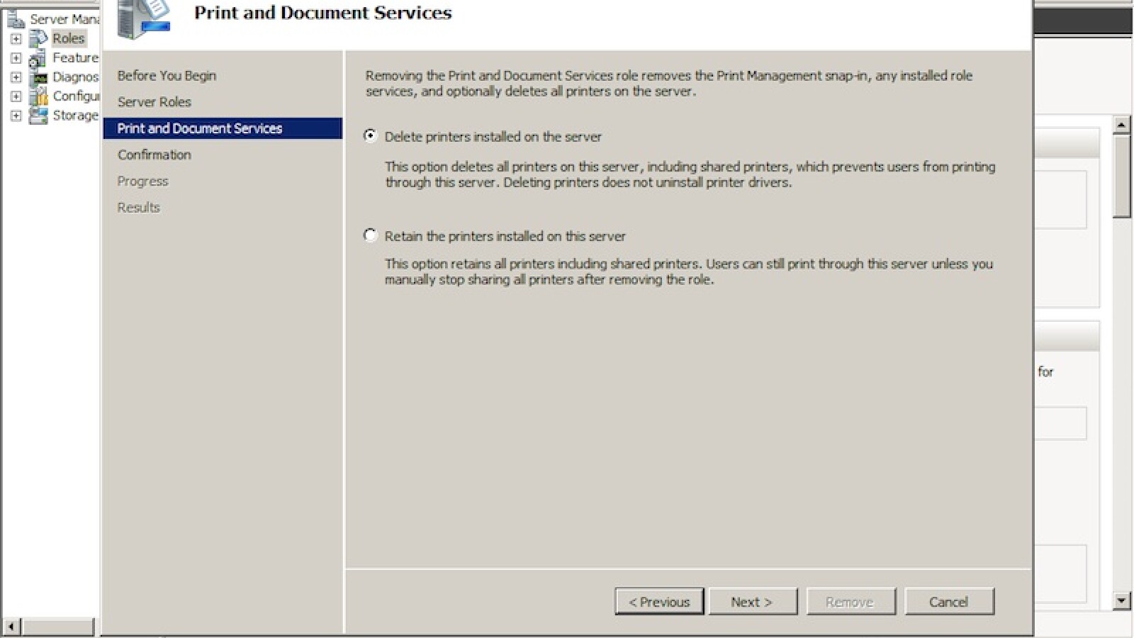Open the Server Roles wizard step
1134x638 pixels.
coord(155,102)
